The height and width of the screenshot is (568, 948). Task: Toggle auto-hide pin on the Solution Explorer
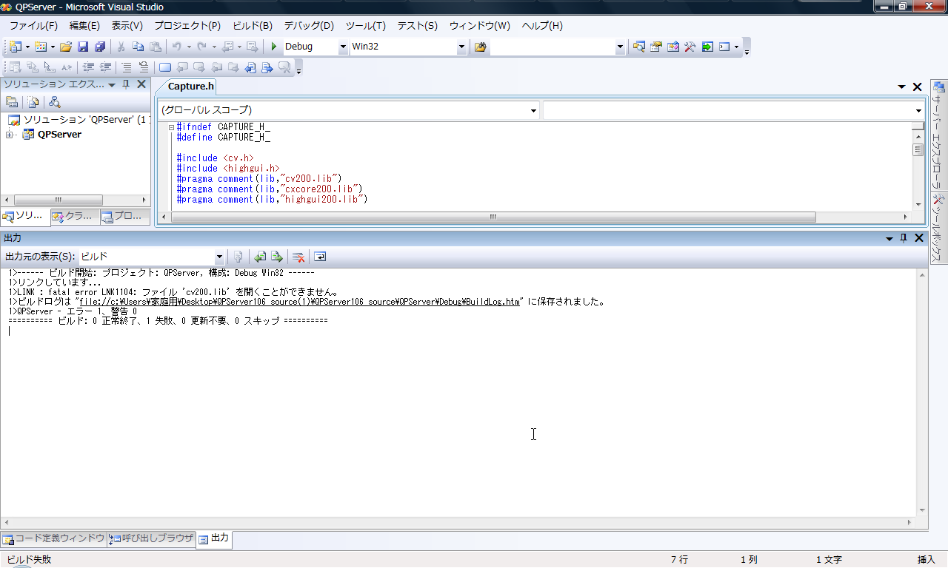126,84
